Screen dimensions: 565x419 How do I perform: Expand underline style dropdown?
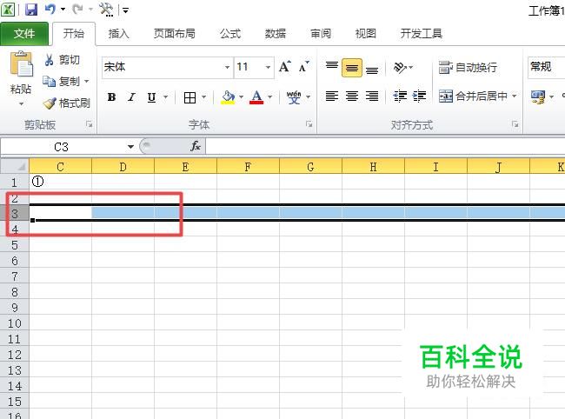165,96
